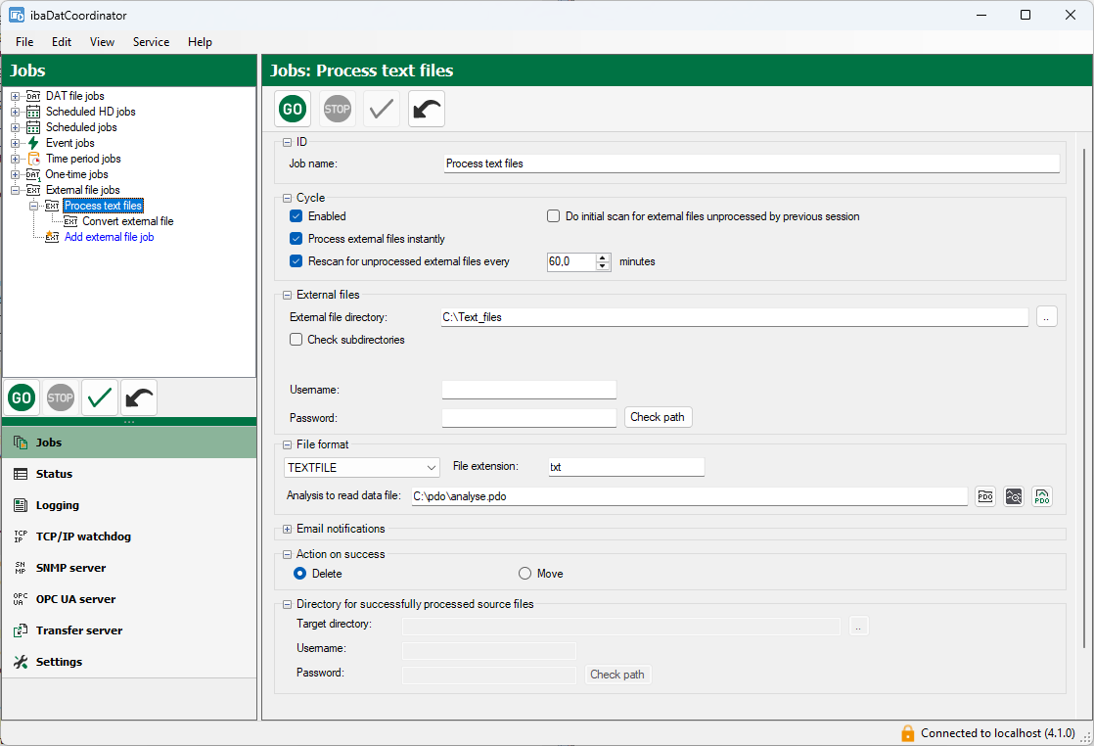Expand the Email notifications section

(x=287, y=529)
